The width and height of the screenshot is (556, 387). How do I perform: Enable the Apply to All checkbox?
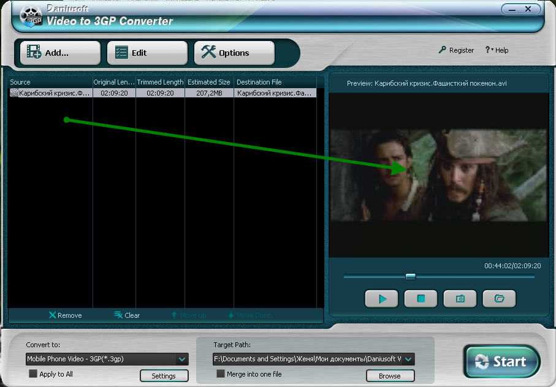click(33, 374)
